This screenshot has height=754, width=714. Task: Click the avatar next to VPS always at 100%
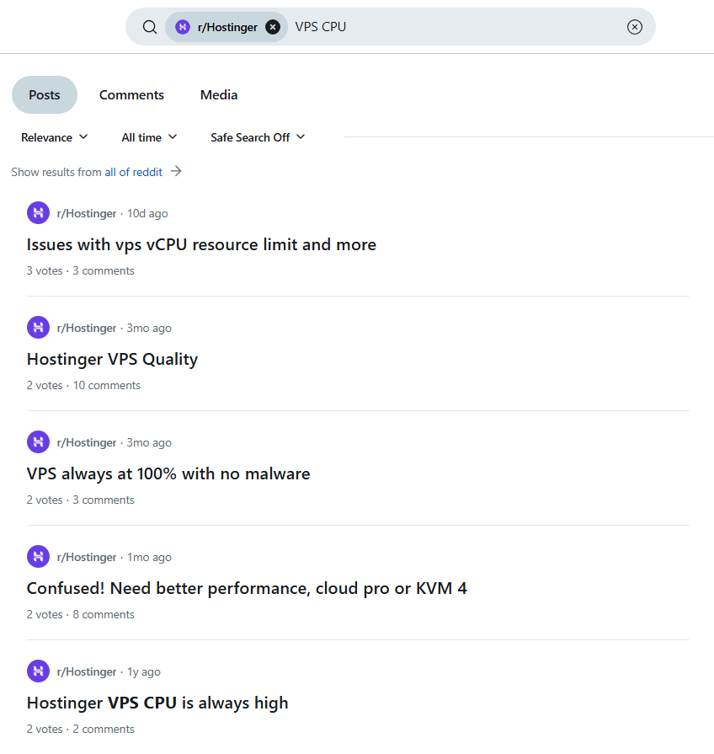point(38,441)
